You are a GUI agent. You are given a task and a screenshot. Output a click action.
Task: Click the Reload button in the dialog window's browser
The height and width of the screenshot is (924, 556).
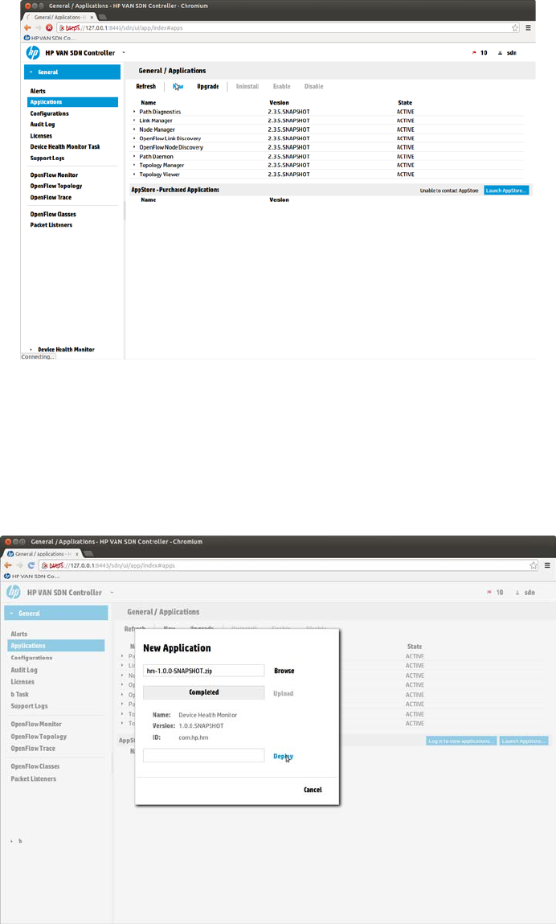pos(31,565)
